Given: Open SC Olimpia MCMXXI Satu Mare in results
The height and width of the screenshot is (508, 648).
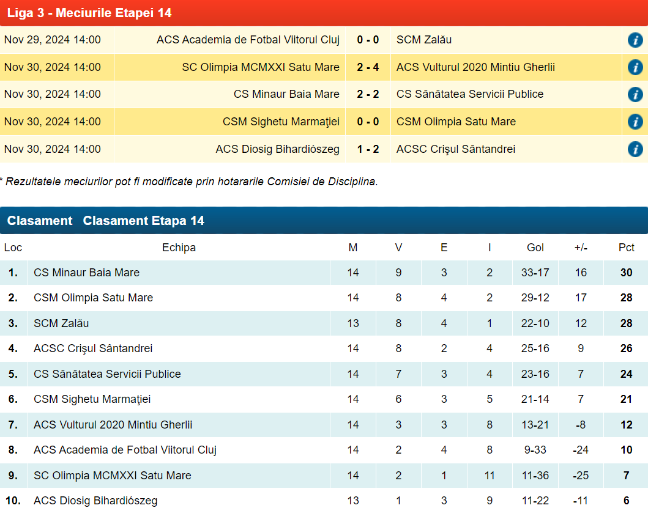Looking at the screenshot, I should point(261,67).
